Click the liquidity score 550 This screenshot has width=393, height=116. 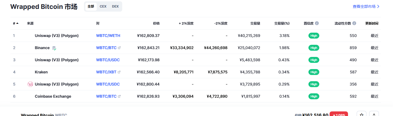(x=353, y=36)
